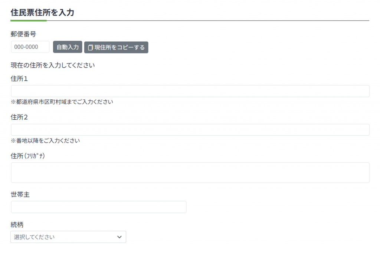Click the 住所(フリガナ) label
Viewport: 380px width, 254px height.
coord(28,156)
